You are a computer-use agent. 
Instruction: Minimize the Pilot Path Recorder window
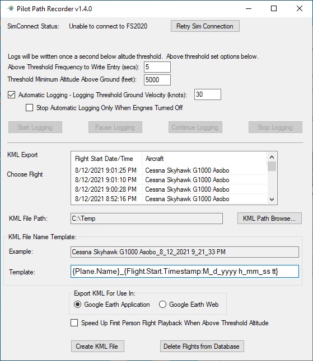[249, 8]
